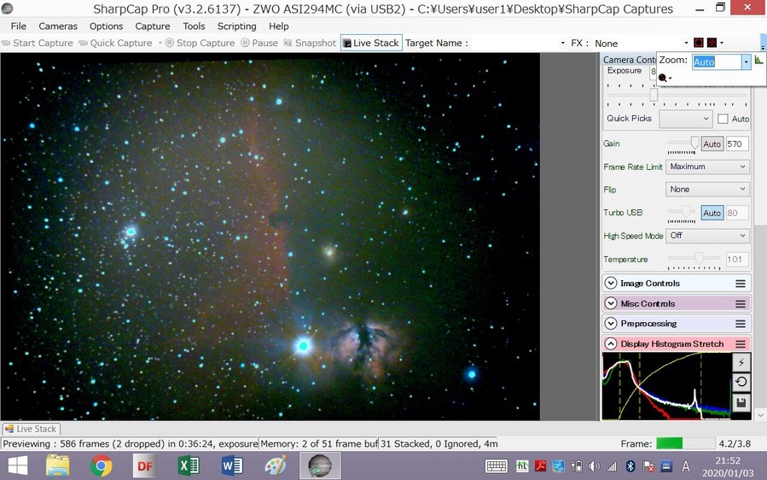
Task: Open File Explorer from the taskbar
Action: [58, 465]
